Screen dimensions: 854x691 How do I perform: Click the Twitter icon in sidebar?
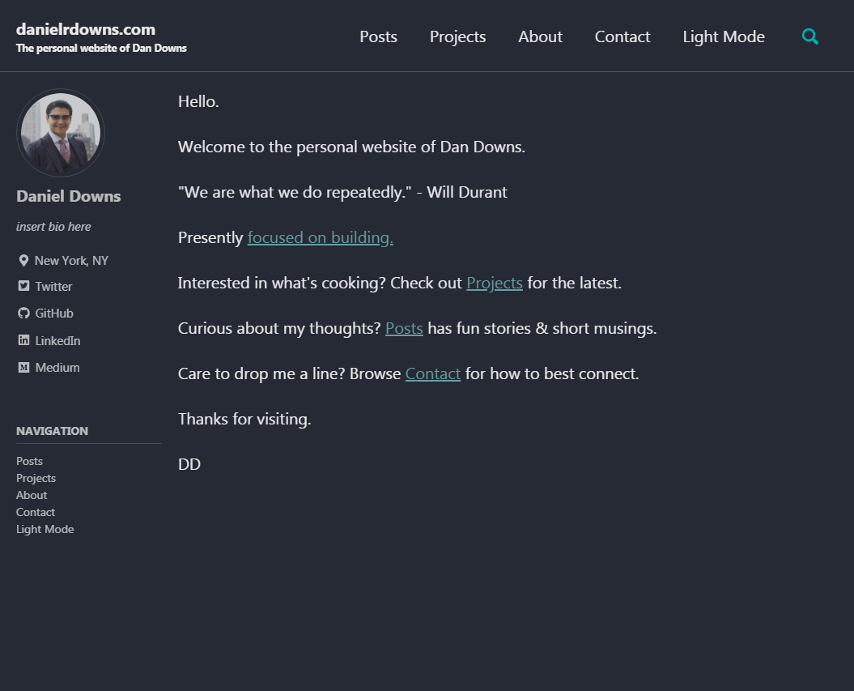[x=23, y=286]
